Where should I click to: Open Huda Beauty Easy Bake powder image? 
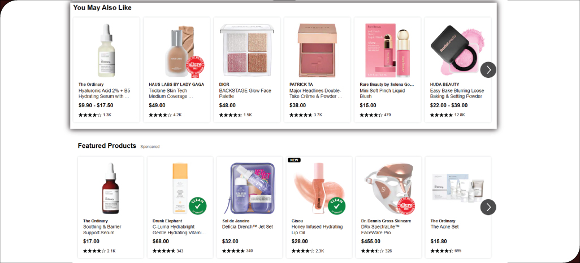click(x=457, y=51)
